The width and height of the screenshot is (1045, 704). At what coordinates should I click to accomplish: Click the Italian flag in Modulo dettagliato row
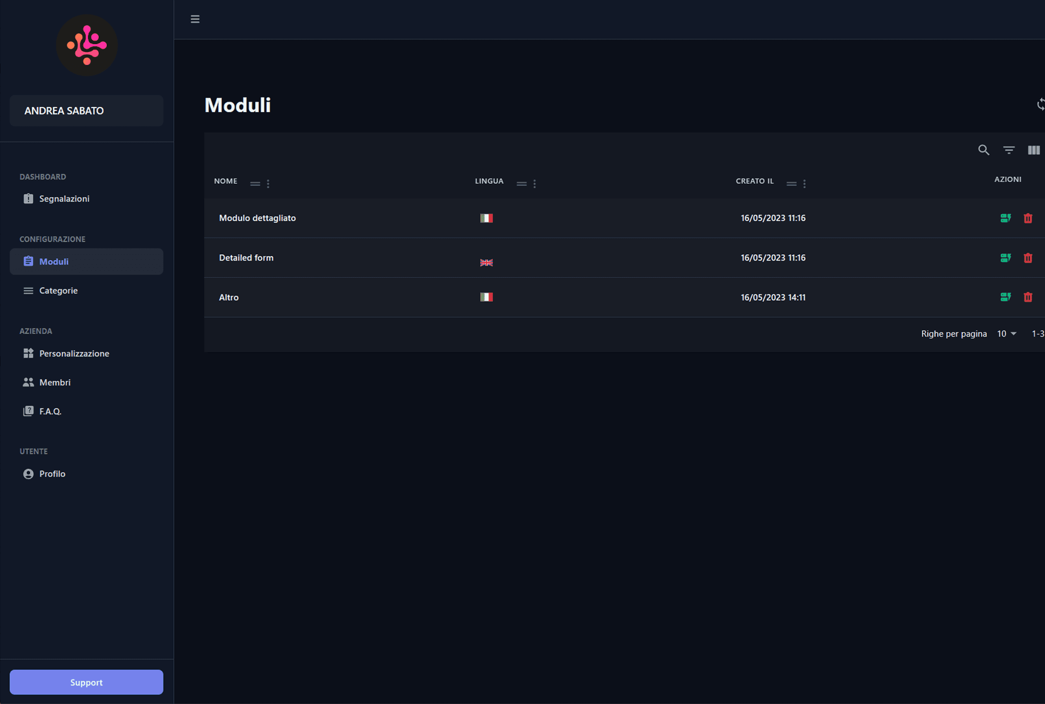click(x=486, y=218)
